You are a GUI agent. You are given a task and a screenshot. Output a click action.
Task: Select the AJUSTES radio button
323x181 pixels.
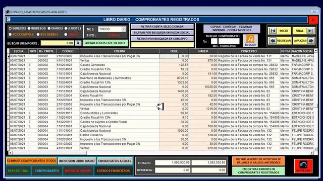[66, 28]
